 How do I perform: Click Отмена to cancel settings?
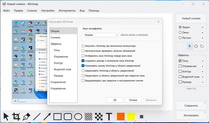(x=133, y=100)
